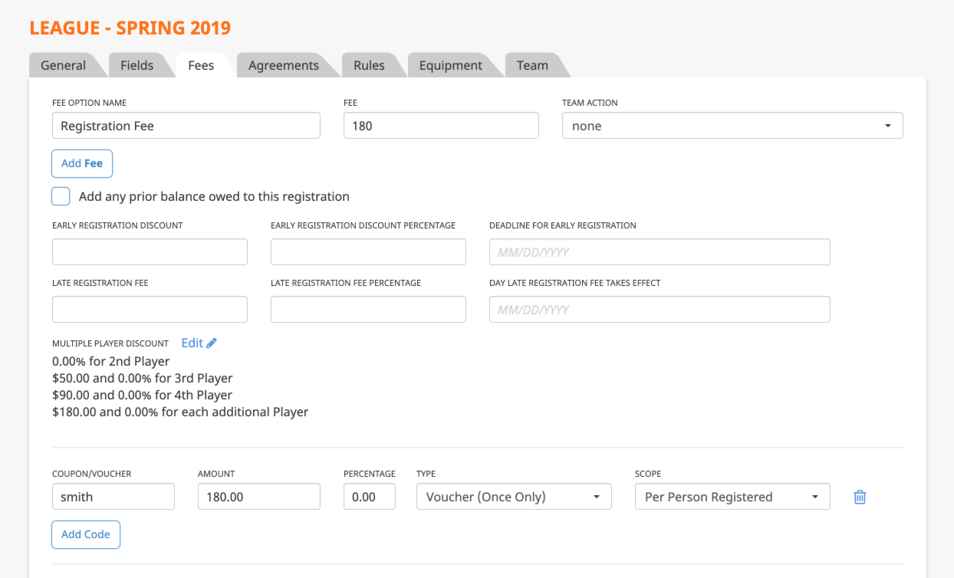954x578 pixels.
Task: Open the Fields tab
Action: tap(137, 65)
